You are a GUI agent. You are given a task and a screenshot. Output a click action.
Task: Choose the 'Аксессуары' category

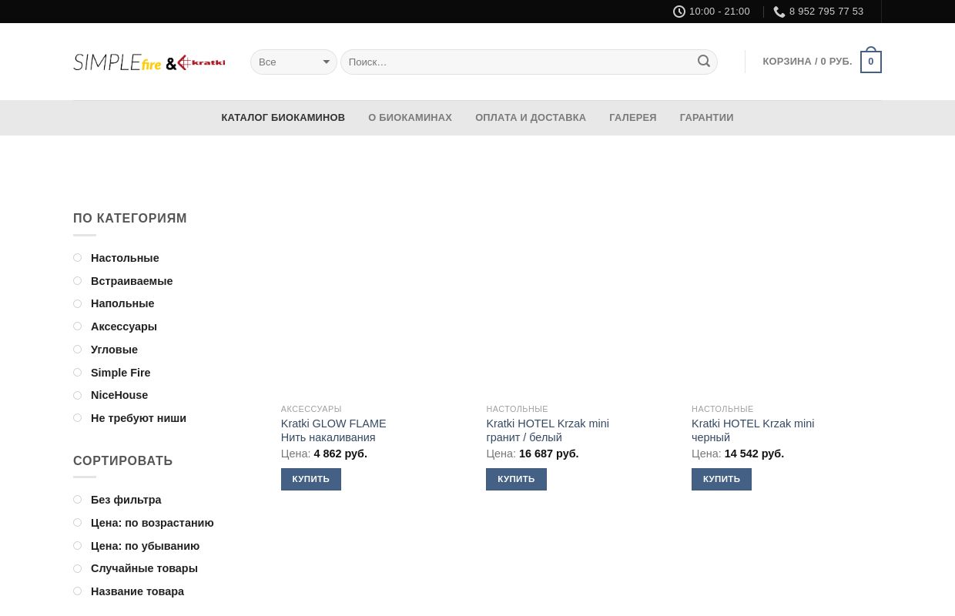click(124, 326)
